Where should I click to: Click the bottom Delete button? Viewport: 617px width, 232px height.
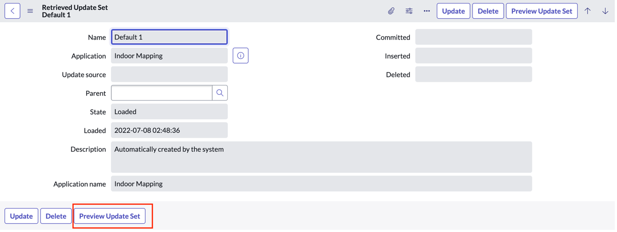click(56, 217)
